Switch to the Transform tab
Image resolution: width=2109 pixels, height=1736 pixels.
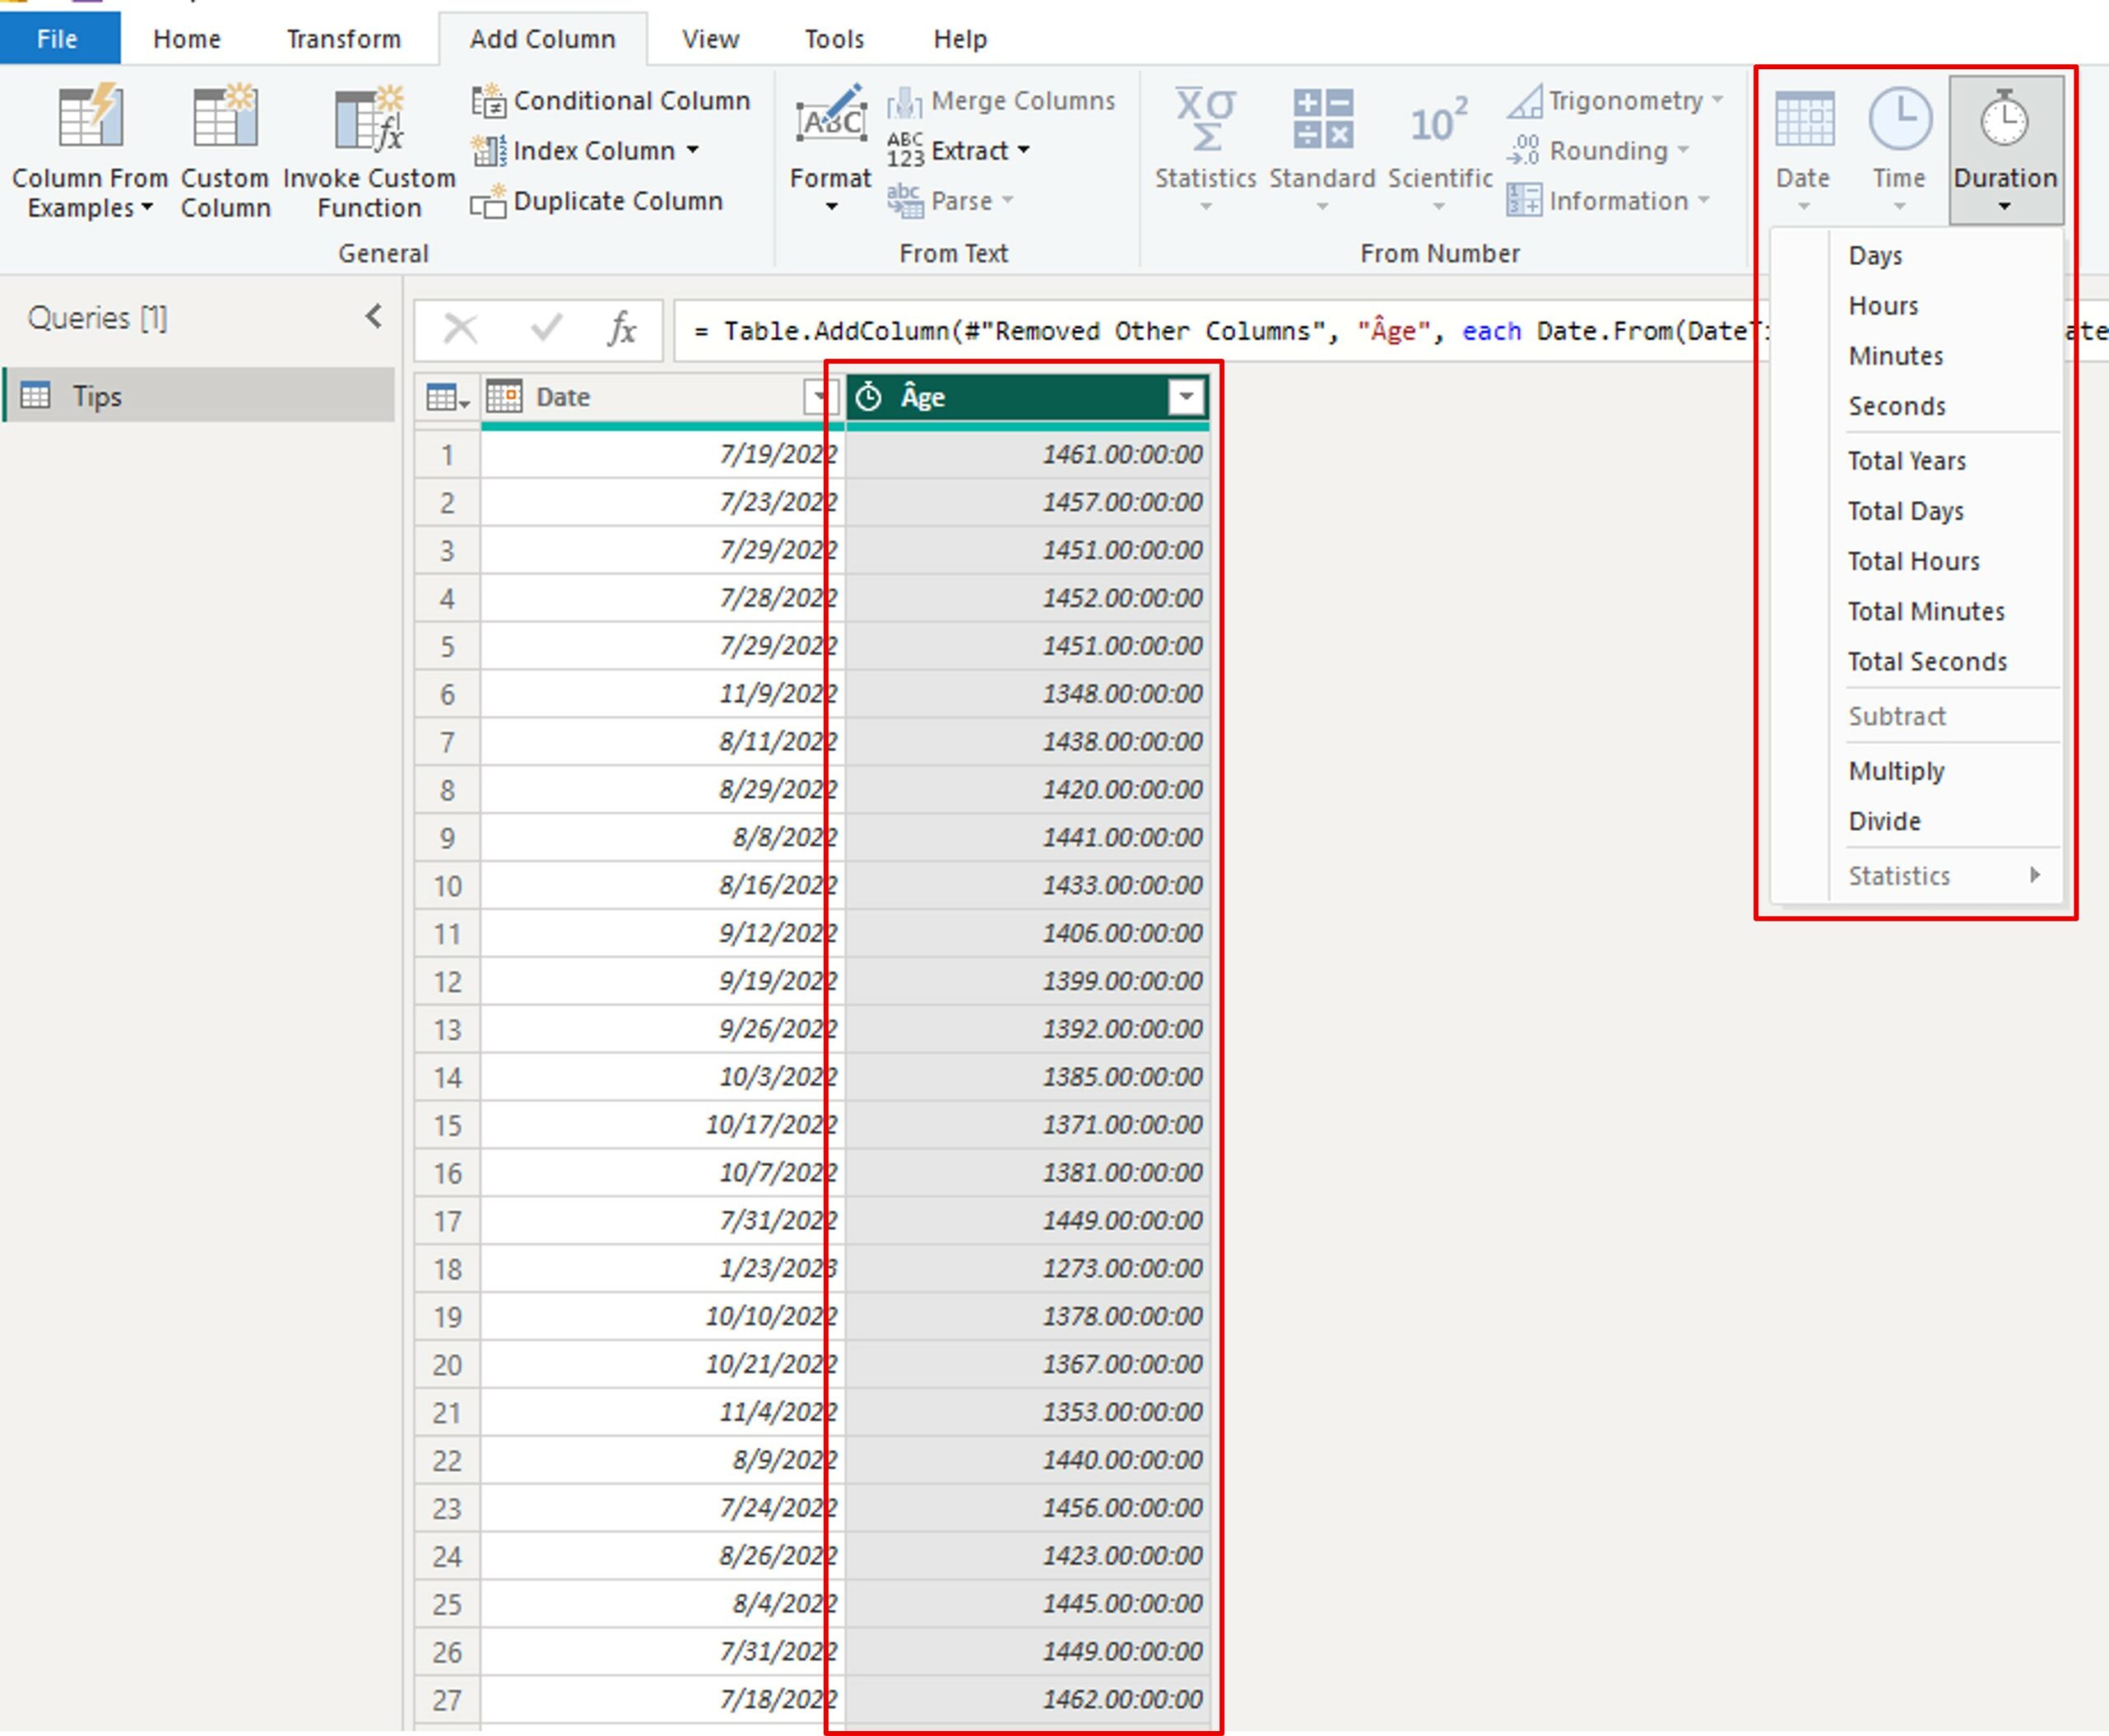tap(344, 39)
